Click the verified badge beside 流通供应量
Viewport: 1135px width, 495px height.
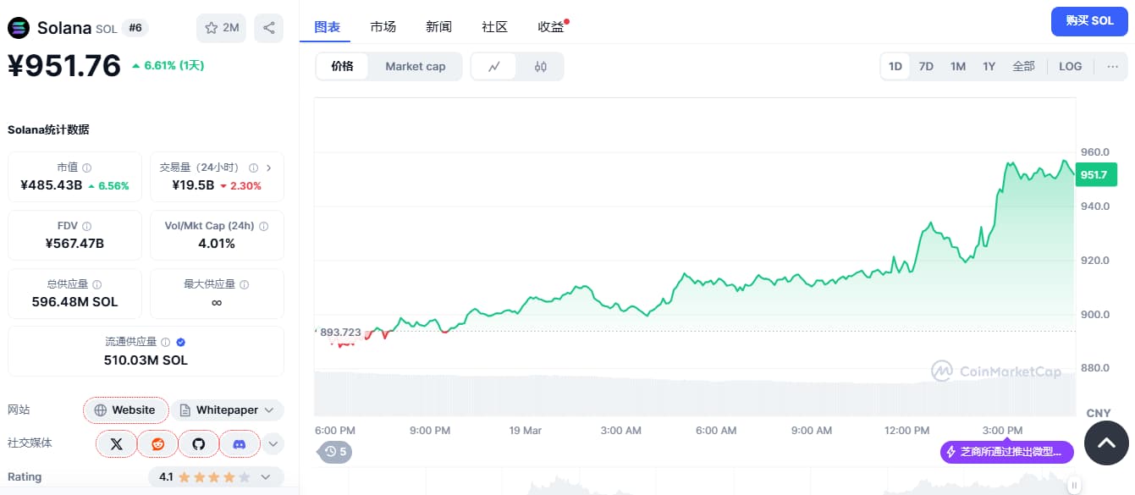180,343
